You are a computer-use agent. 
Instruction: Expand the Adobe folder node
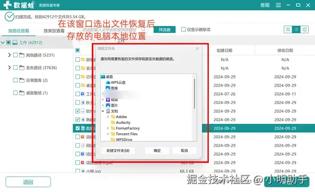(x=108, y=117)
